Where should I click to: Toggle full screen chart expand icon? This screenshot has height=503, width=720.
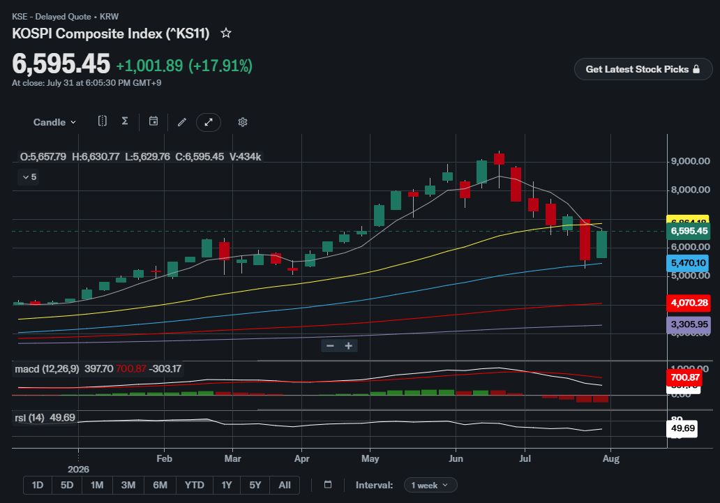(x=209, y=122)
